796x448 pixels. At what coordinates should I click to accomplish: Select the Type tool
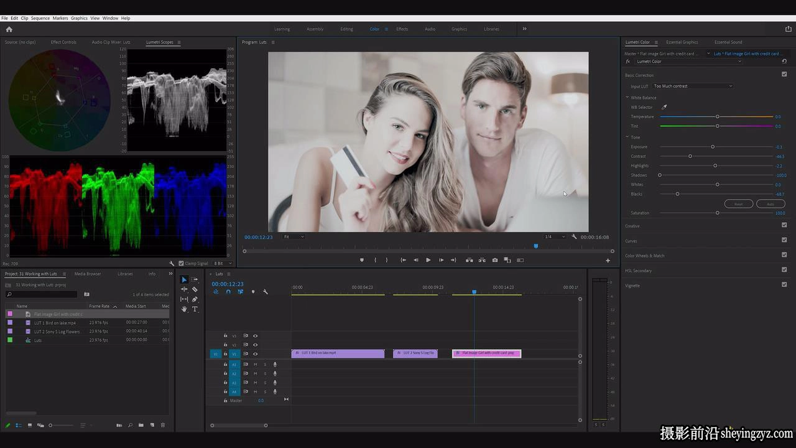pyautogui.click(x=195, y=309)
